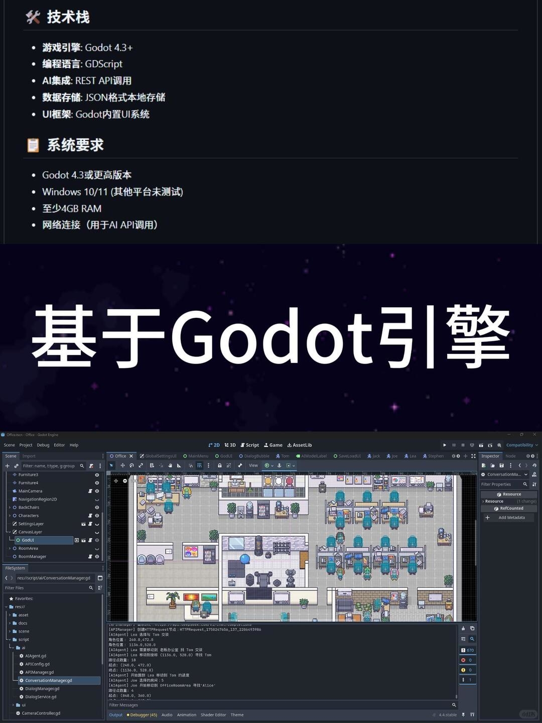Choose the Rotate Mode tool
The height and width of the screenshot is (723, 542).
131,465
